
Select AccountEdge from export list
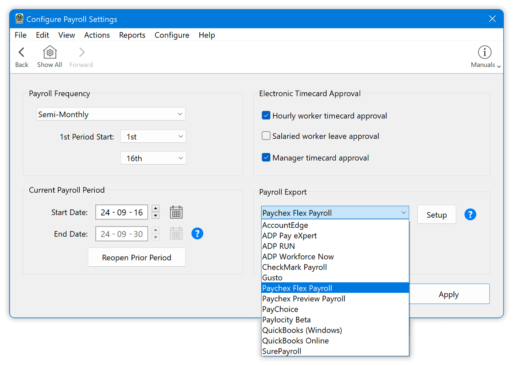coord(335,225)
